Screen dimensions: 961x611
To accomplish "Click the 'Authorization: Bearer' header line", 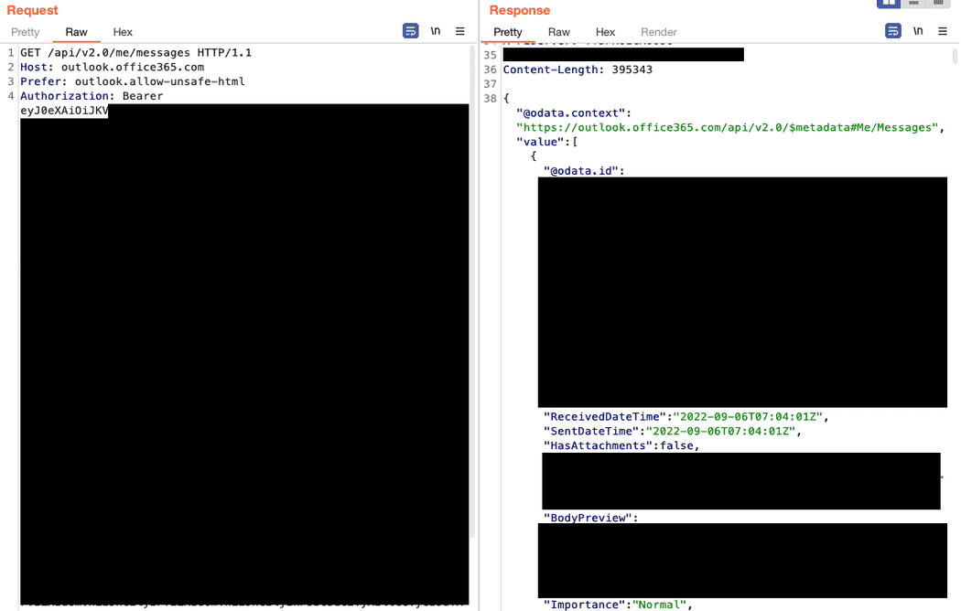I will pyautogui.click(x=92, y=96).
